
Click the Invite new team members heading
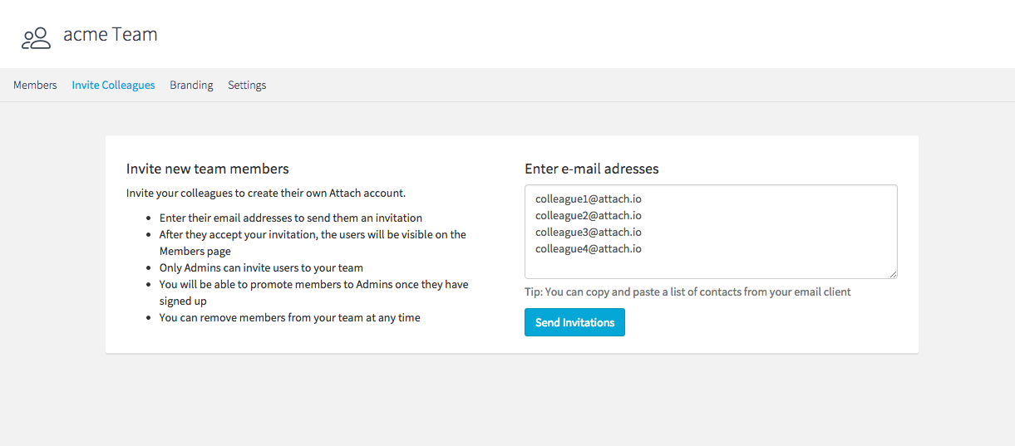tap(208, 169)
